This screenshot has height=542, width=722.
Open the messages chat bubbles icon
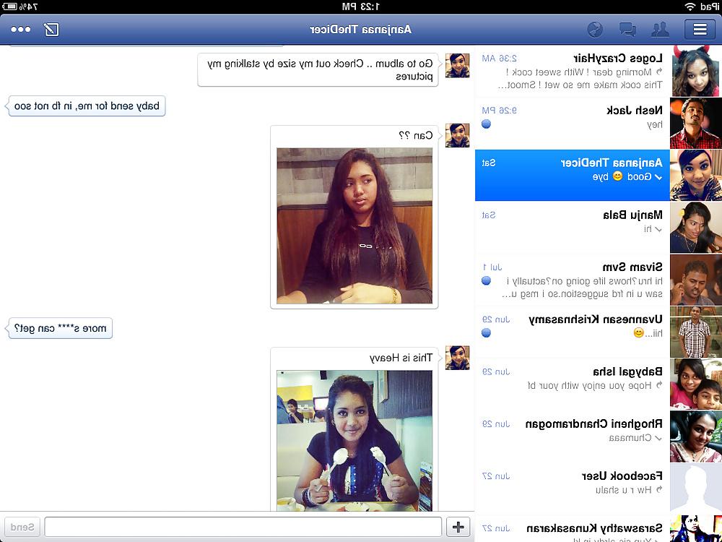tap(627, 30)
